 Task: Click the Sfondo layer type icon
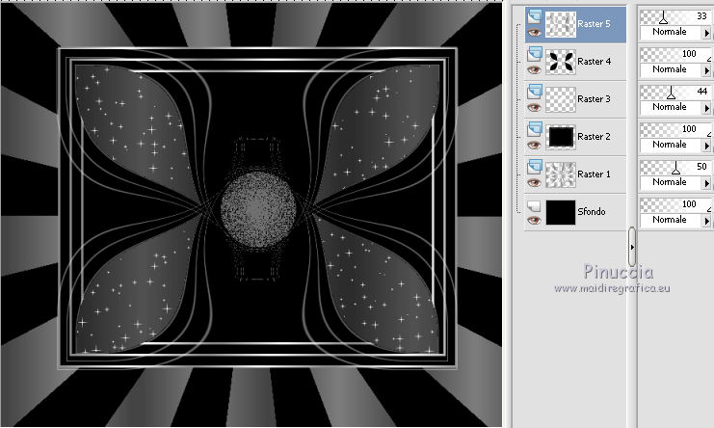(x=533, y=203)
